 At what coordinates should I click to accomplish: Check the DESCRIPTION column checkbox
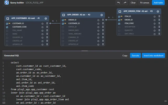119,27
